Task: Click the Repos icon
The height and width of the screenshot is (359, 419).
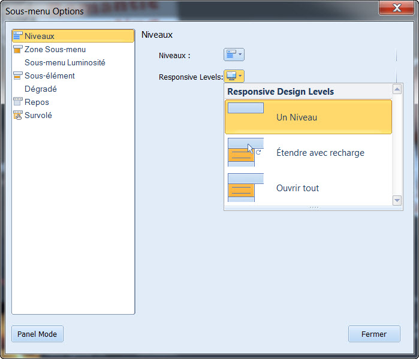Action: (18, 102)
